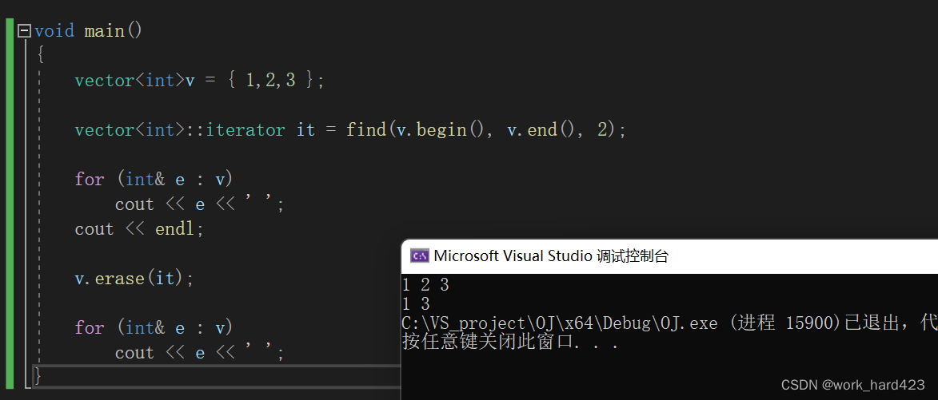Click the line 'vector<int>v = { 1,2,3 };'
The width and height of the screenshot is (938, 400).
200,80
